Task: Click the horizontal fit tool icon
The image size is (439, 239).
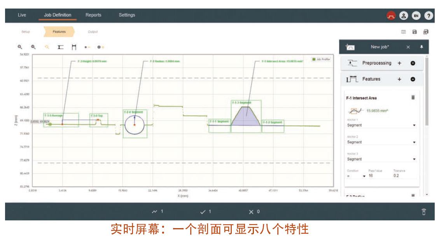Action: [60, 47]
